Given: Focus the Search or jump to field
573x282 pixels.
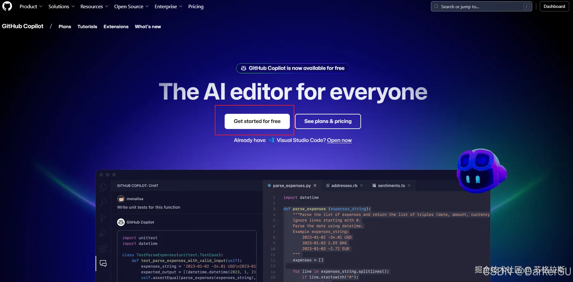Looking at the screenshot, I should (x=481, y=6).
